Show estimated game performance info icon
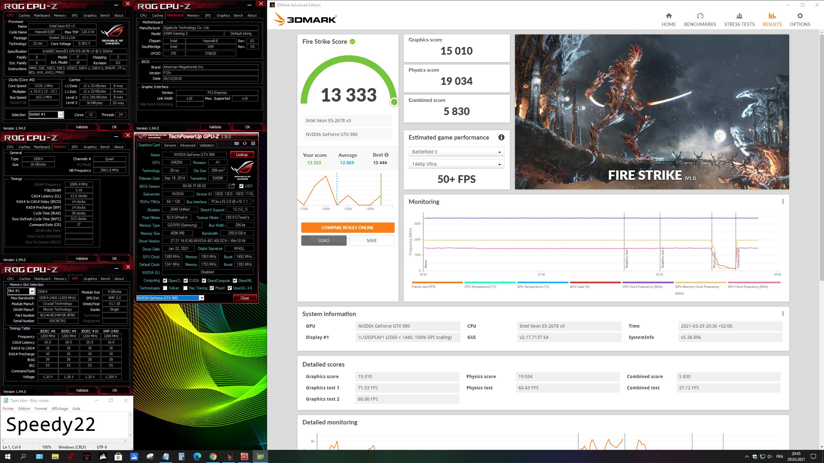The image size is (824, 463). point(501,137)
